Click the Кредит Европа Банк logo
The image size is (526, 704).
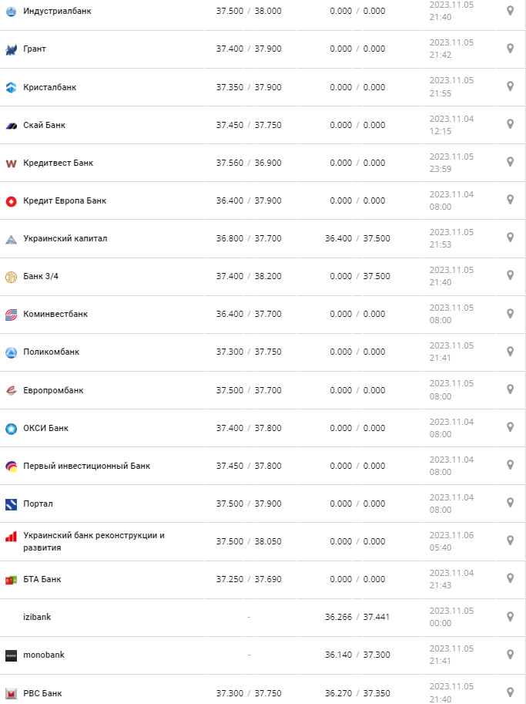(11, 201)
